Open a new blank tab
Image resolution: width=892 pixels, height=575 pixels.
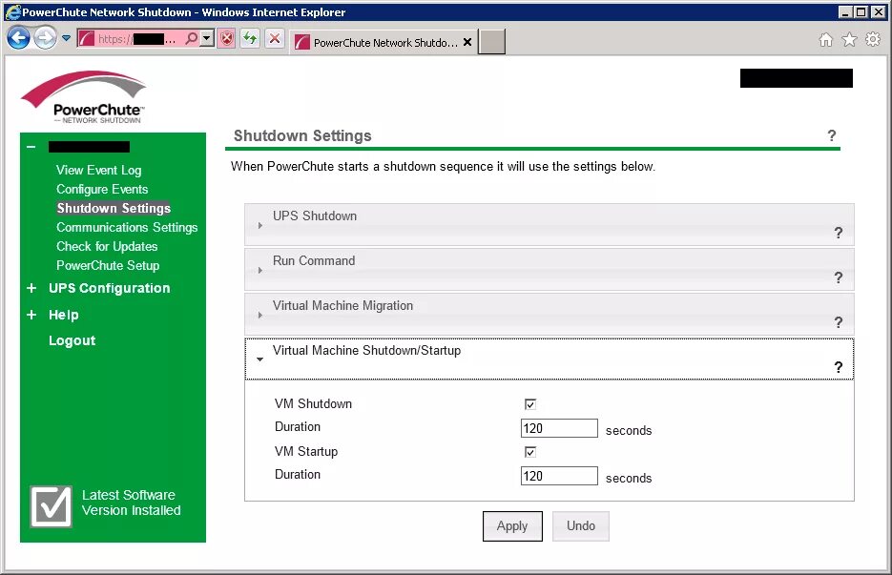(491, 42)
